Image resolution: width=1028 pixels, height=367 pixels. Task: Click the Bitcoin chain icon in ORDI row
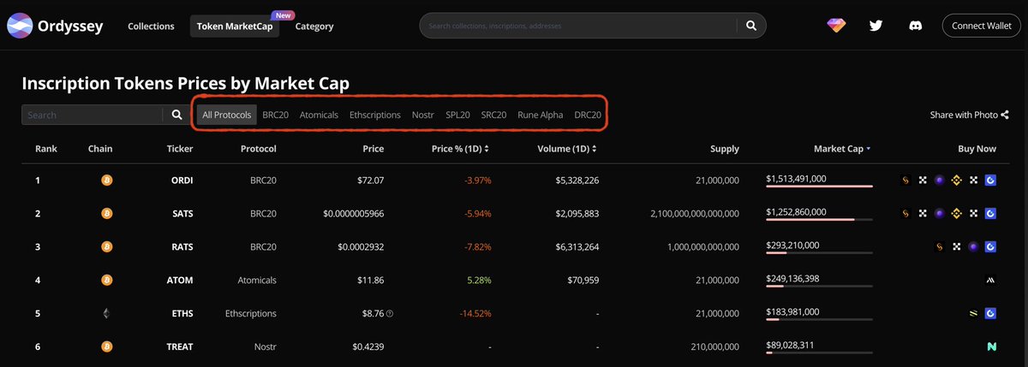(x=107, y=181)
